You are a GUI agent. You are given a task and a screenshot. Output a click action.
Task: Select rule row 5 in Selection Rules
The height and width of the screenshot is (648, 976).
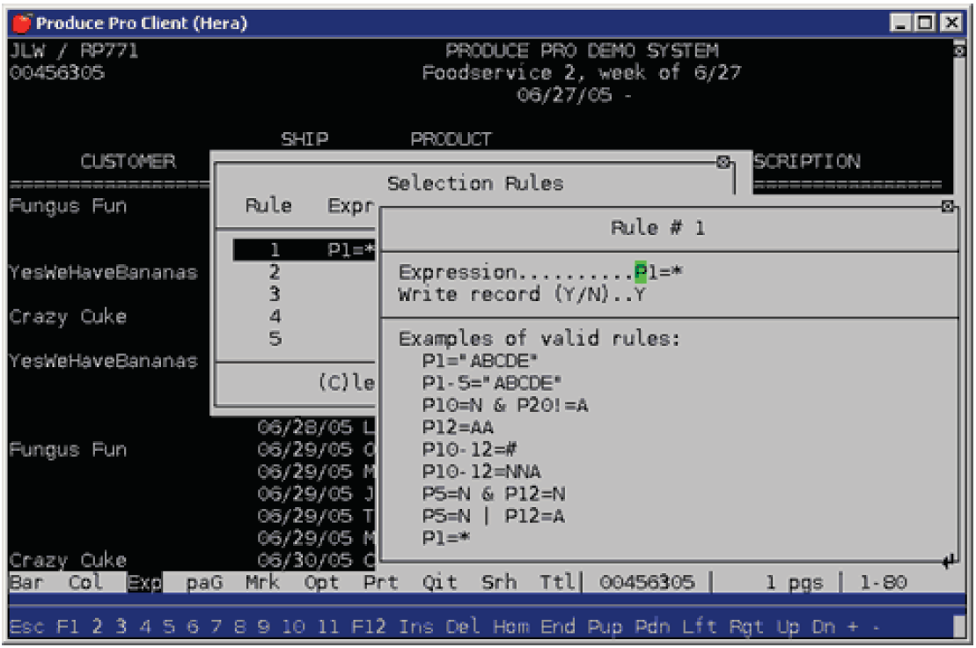pos(275,339)
